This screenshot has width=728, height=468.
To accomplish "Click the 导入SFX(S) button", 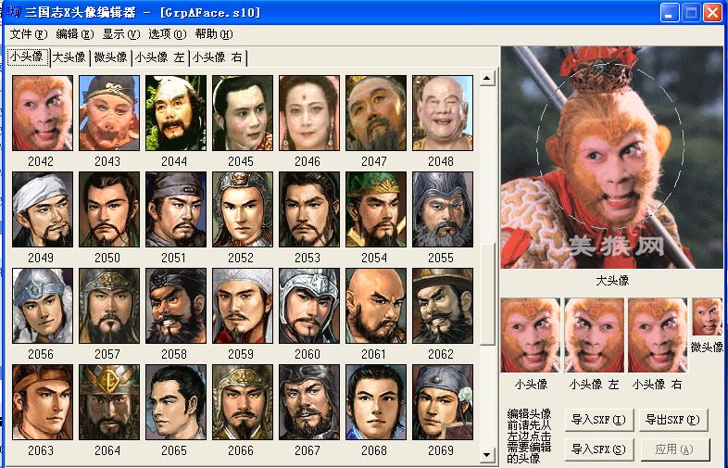I will (598, 449).
